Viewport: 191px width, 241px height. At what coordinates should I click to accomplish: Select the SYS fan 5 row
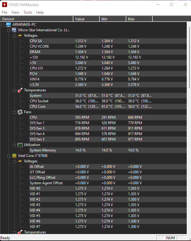(x=108, y=139)
